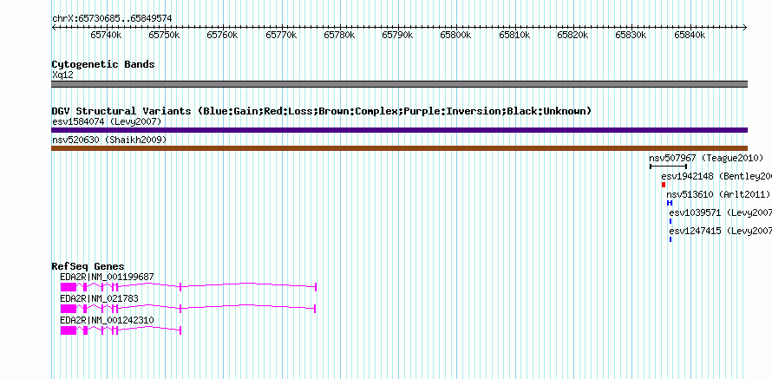Click the DGV Structural Variants track title

tap(322, 111)
